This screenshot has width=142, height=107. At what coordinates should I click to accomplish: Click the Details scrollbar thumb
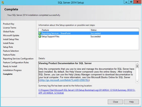[x=137, y=66]
